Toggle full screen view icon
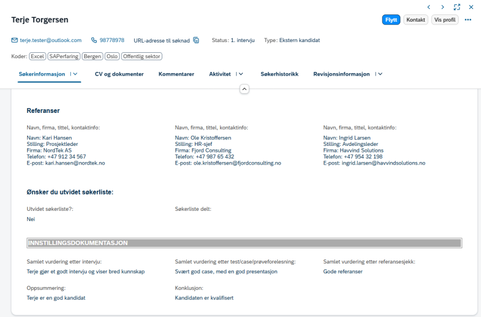The width and height of the screenshot is (481, 317). 457,7
